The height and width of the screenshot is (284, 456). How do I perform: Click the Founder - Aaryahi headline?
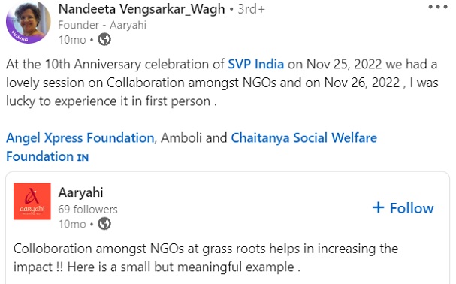(x=102, y=25)
